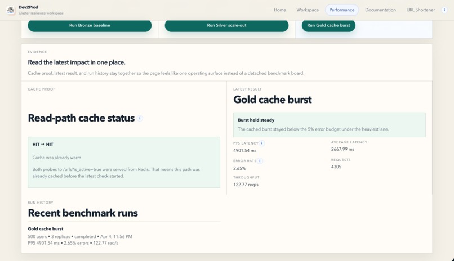This screenshot has height=261, width=454.
Task: Click the requests value 4305
Action: point(336,166)
